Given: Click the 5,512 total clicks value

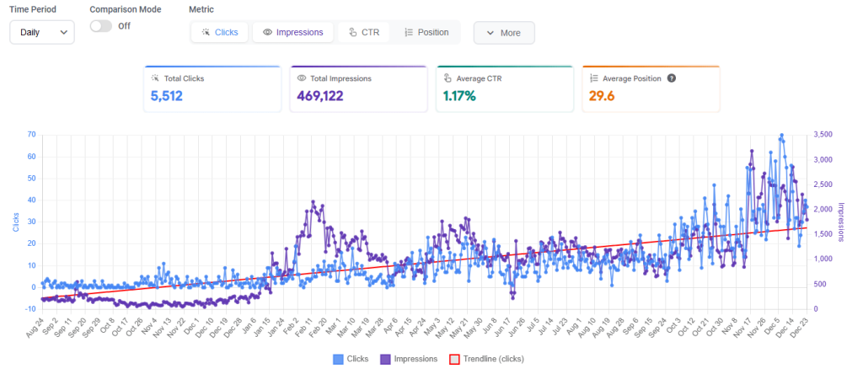Looking at the screenshot, I should click(167, 96).
